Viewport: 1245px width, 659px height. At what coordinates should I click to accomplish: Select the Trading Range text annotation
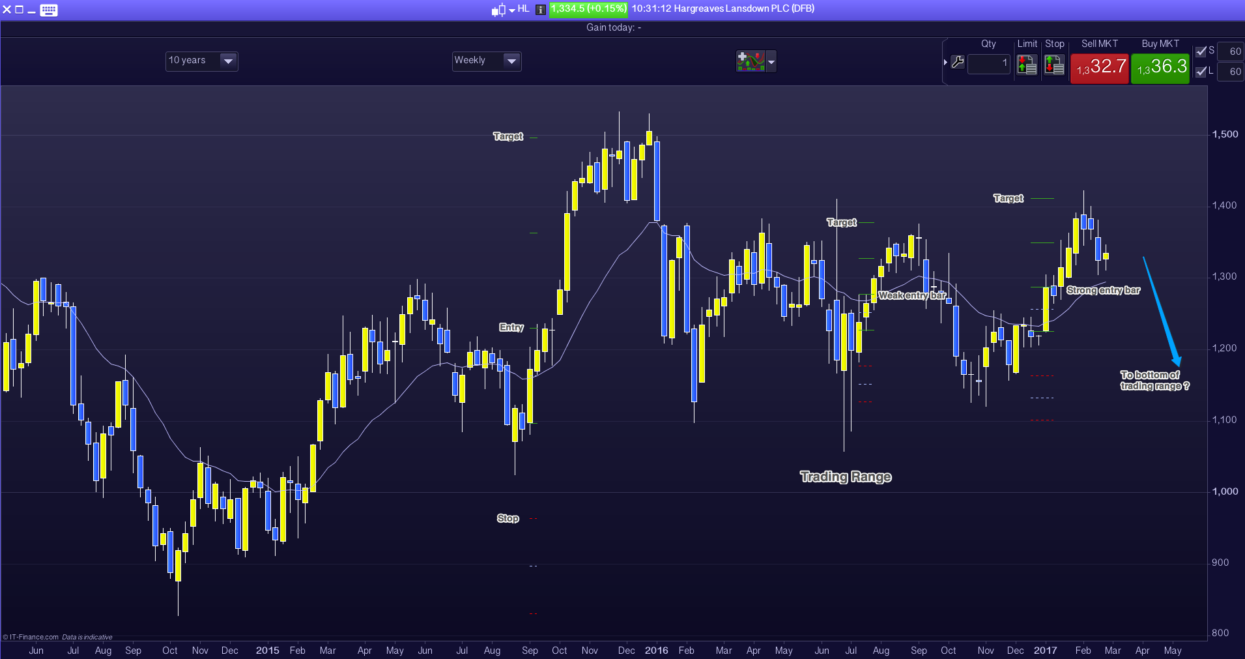(x=845, y=476)
